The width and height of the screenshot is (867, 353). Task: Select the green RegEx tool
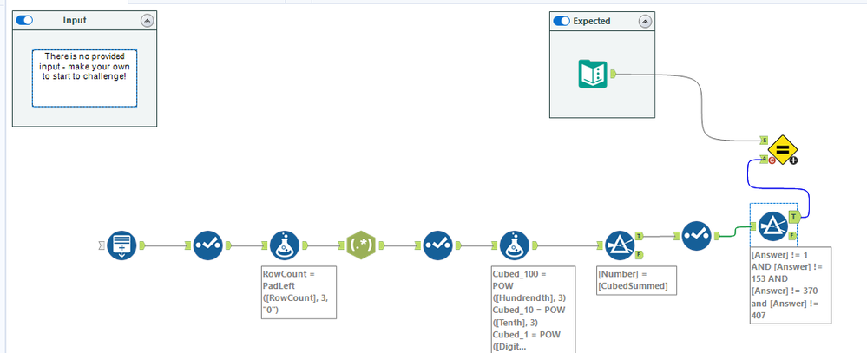[360, 245]
